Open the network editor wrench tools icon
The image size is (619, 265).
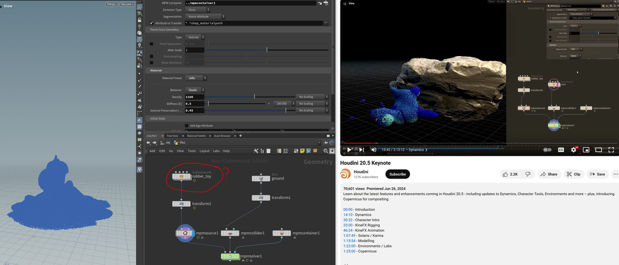tap(256, 151)
